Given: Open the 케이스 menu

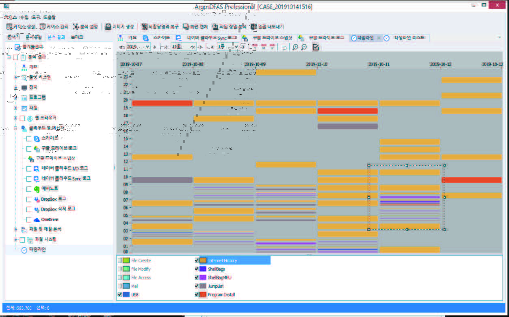Looking at the screenshot, I should pos(10,17).
